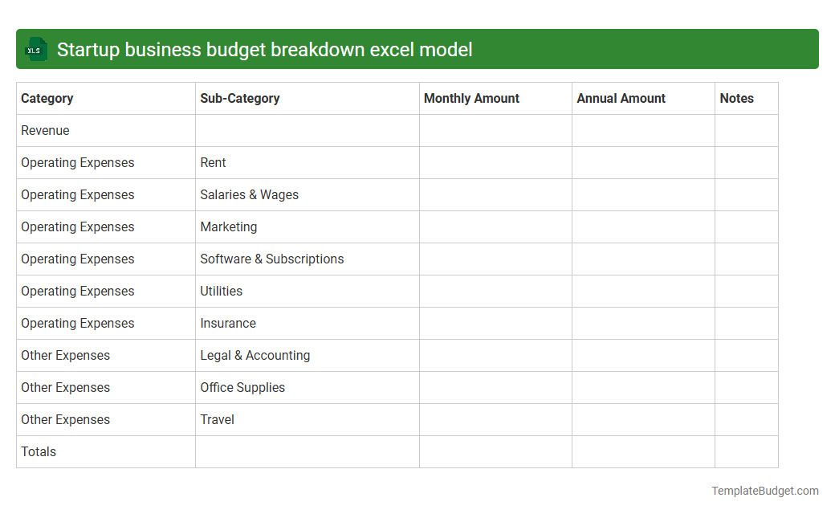Click the Monthly Amount column header
835x514 pixels.
pos(471,98)
